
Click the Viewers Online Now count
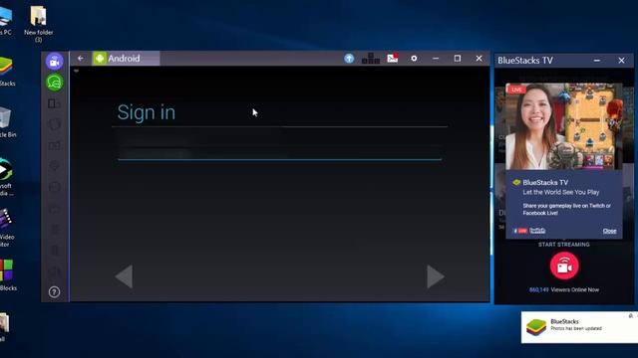tap(564, 289)
